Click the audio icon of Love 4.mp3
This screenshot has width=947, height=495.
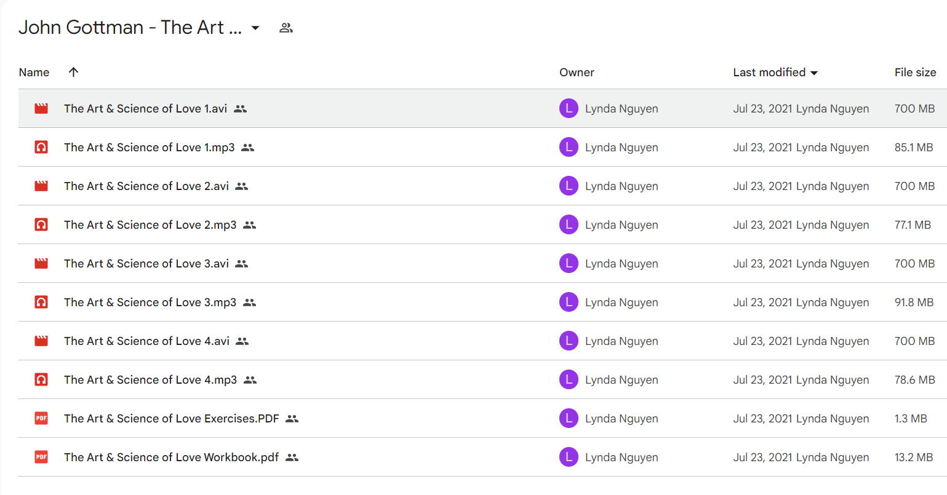41,380
